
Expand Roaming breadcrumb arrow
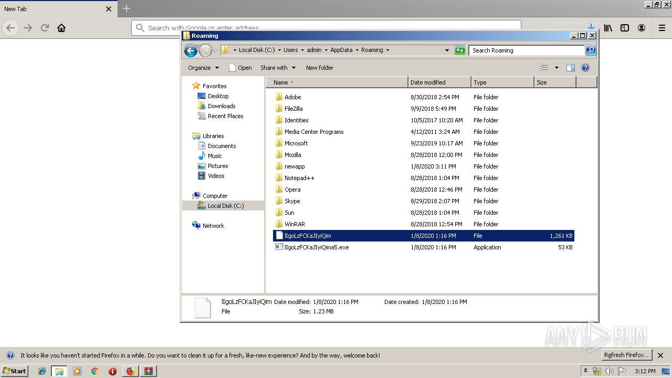[x=387, y=50]
